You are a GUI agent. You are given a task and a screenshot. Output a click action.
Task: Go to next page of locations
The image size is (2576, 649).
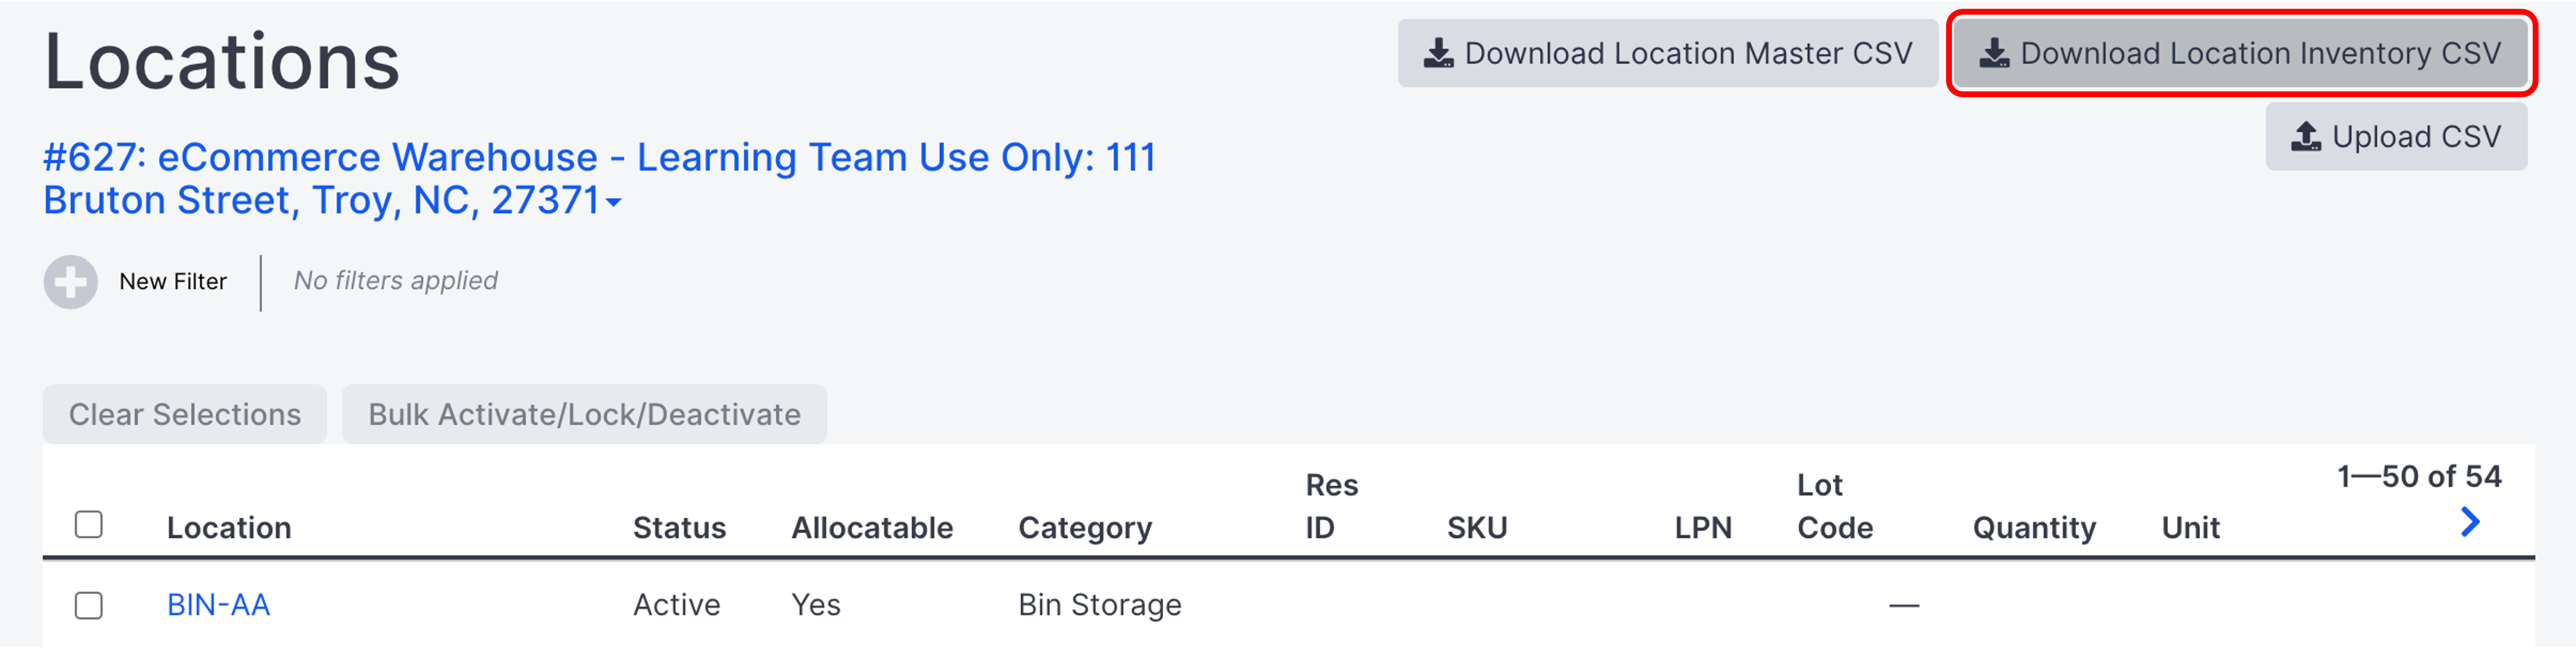tap(2469, 521)
